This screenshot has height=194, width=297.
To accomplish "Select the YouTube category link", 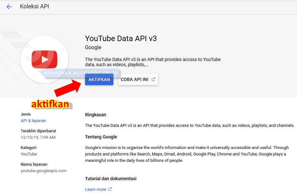I will pyautogui.click(x=29, y=154).
